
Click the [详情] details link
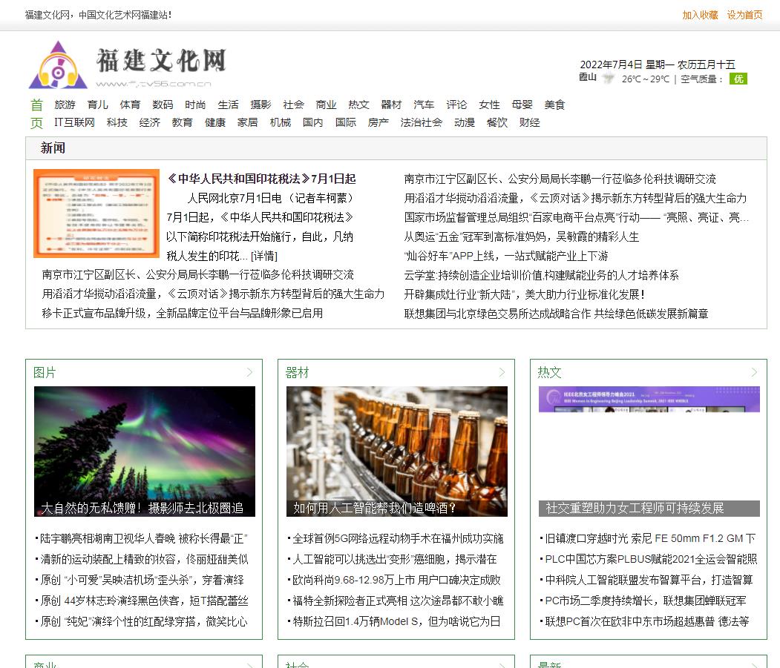pos(264,256)
